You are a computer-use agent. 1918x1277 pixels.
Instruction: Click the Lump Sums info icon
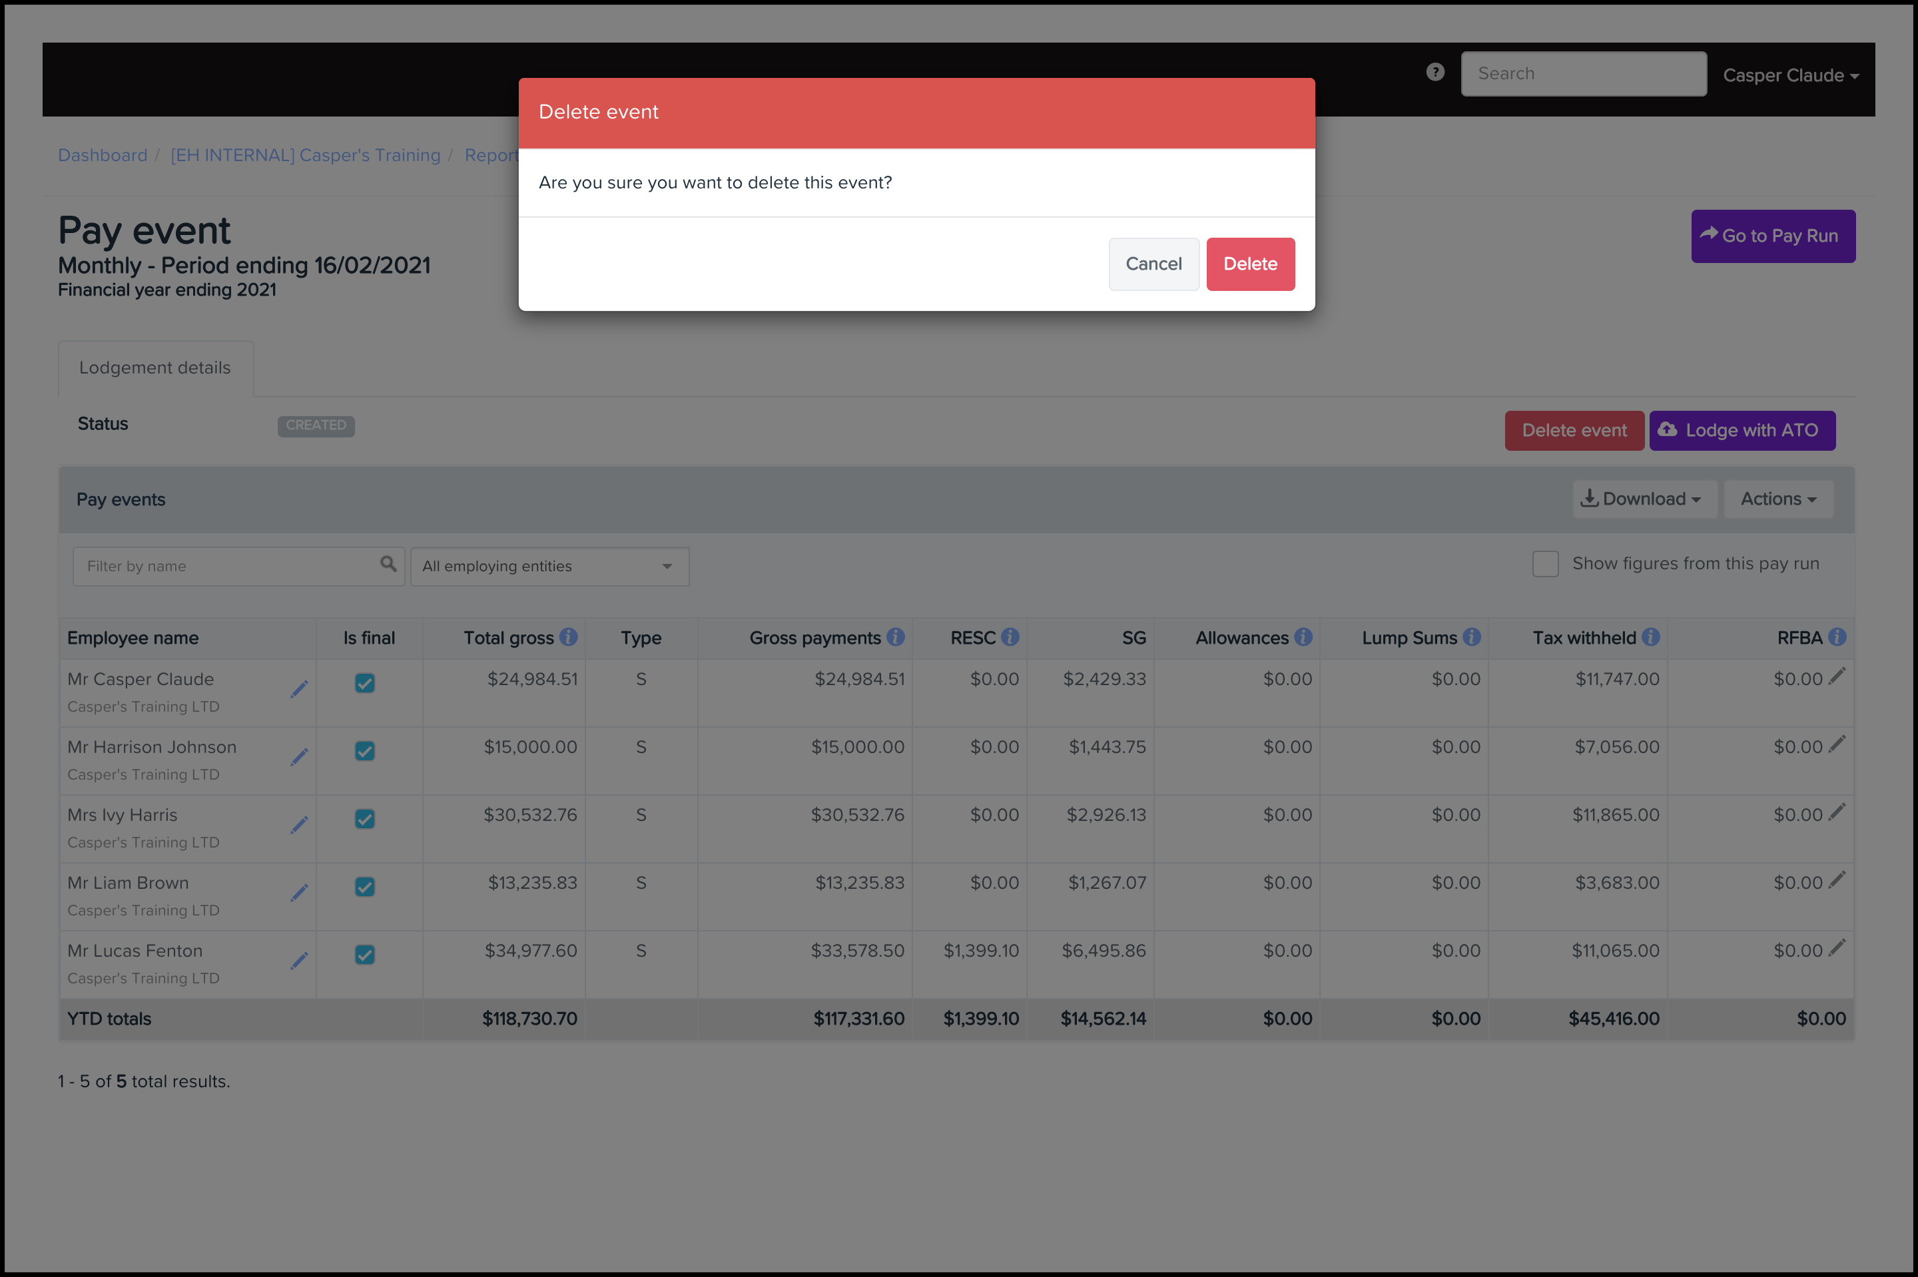tap(1471, 637)
